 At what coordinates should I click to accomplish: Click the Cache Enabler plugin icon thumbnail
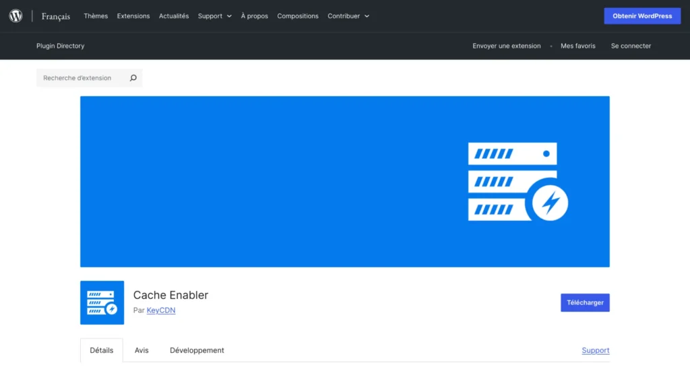pos(102,303)
